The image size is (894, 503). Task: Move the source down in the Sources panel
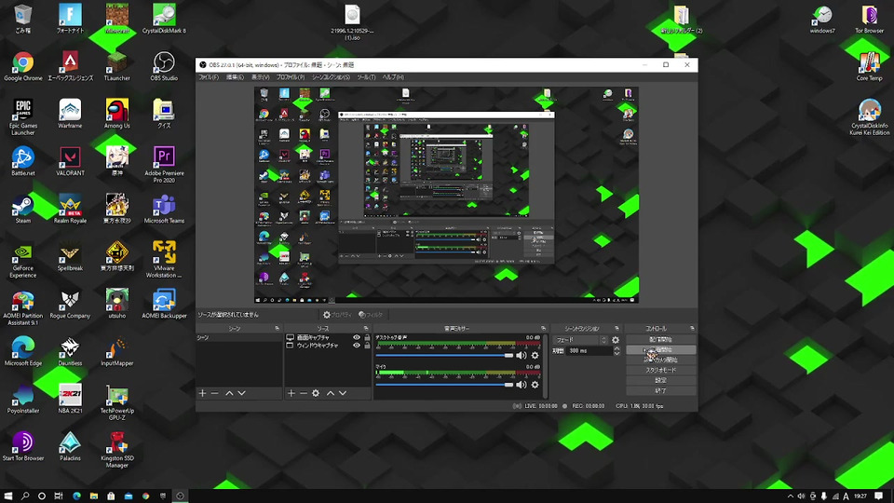[343, 393]
